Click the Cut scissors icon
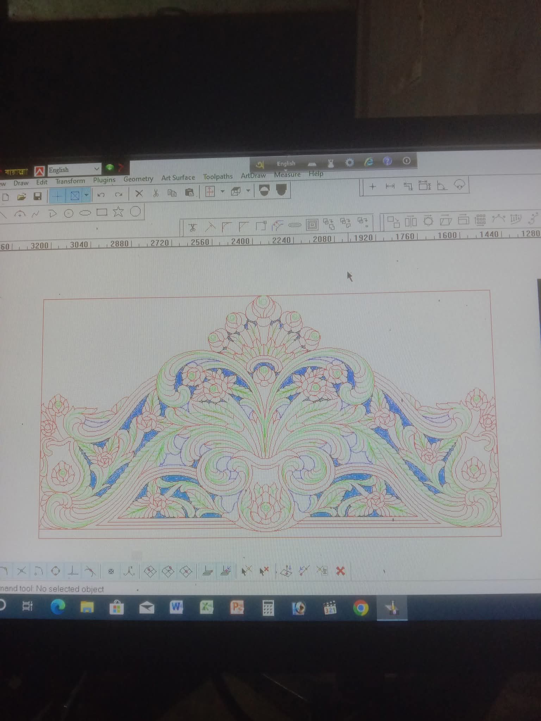Viewport: 541px width, 721px height. [156, 193]
